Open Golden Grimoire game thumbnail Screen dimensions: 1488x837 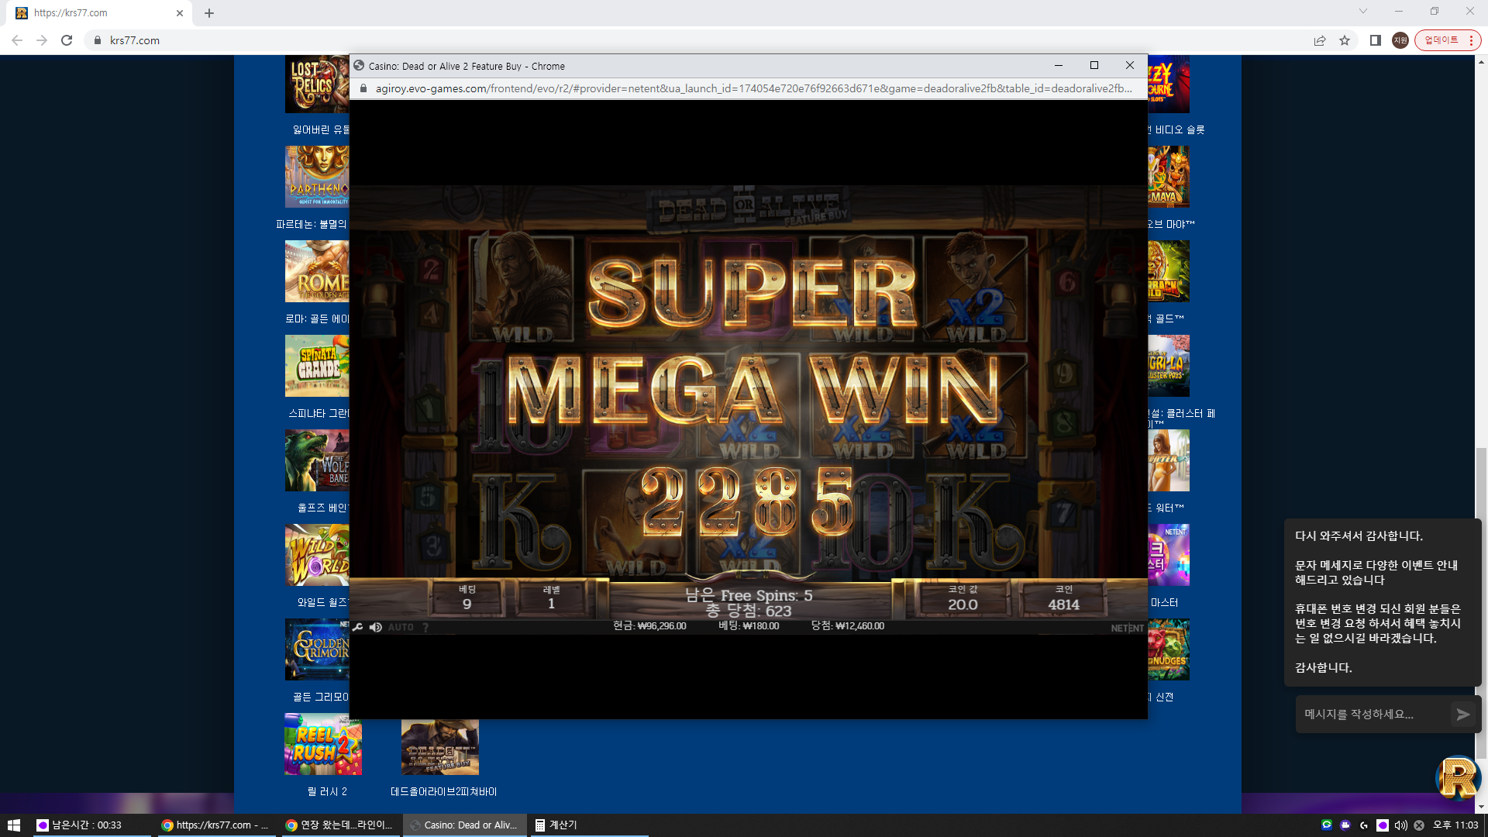317,649
